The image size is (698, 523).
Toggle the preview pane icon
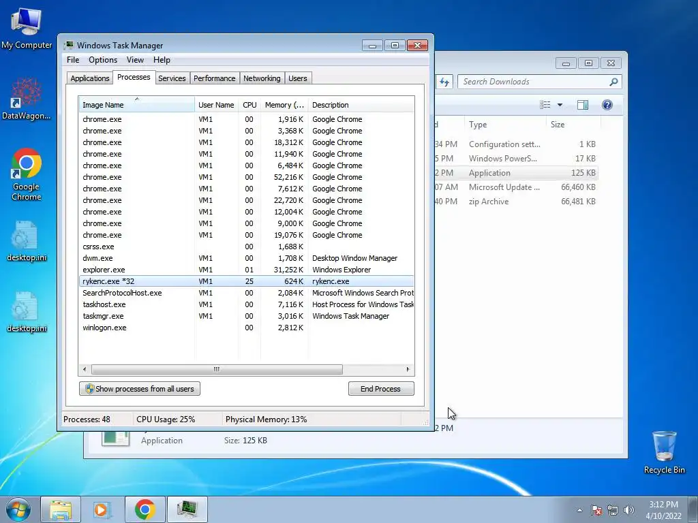click(583, 105)
